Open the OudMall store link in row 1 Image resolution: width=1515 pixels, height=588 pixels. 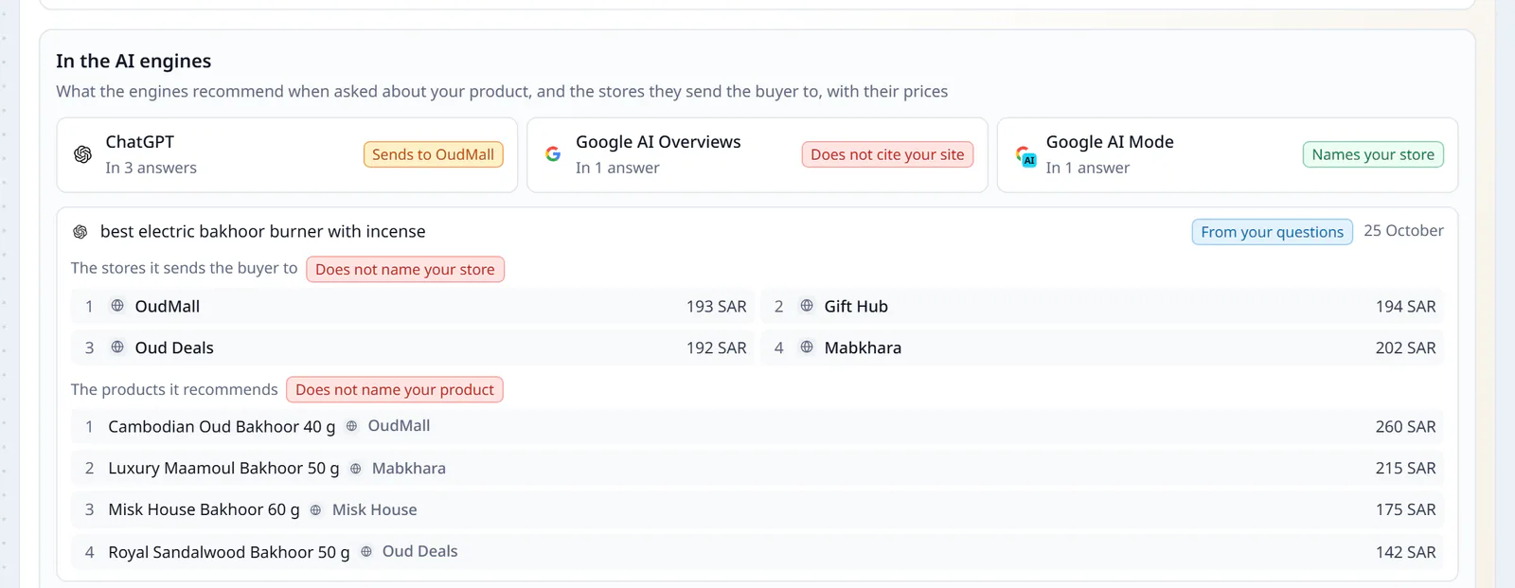pos(168,307)
